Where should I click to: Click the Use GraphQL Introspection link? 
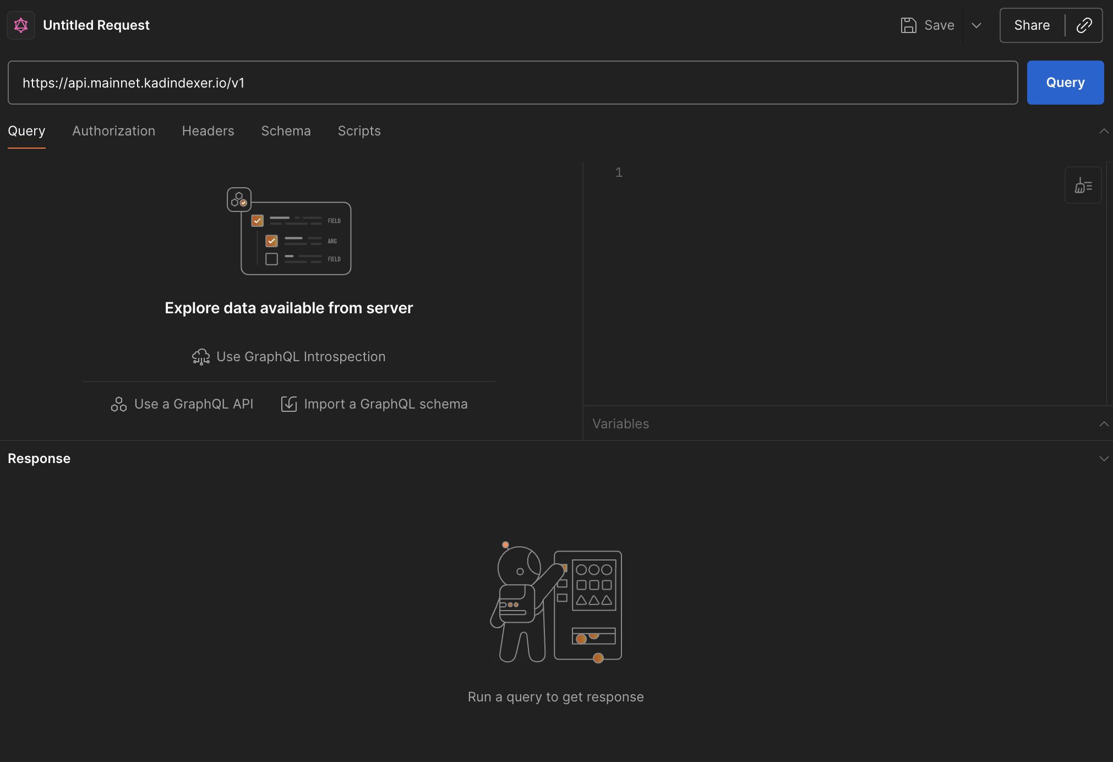tap(301, 357)
